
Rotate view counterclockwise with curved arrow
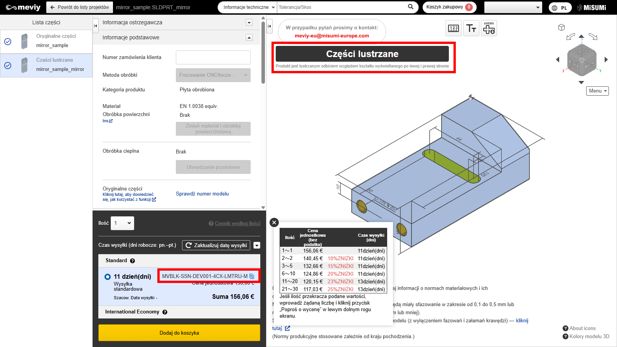point(570,37)
